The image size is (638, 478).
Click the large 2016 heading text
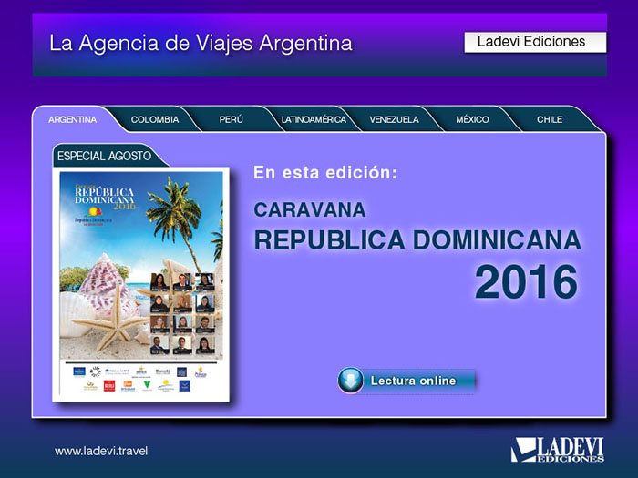526,283
